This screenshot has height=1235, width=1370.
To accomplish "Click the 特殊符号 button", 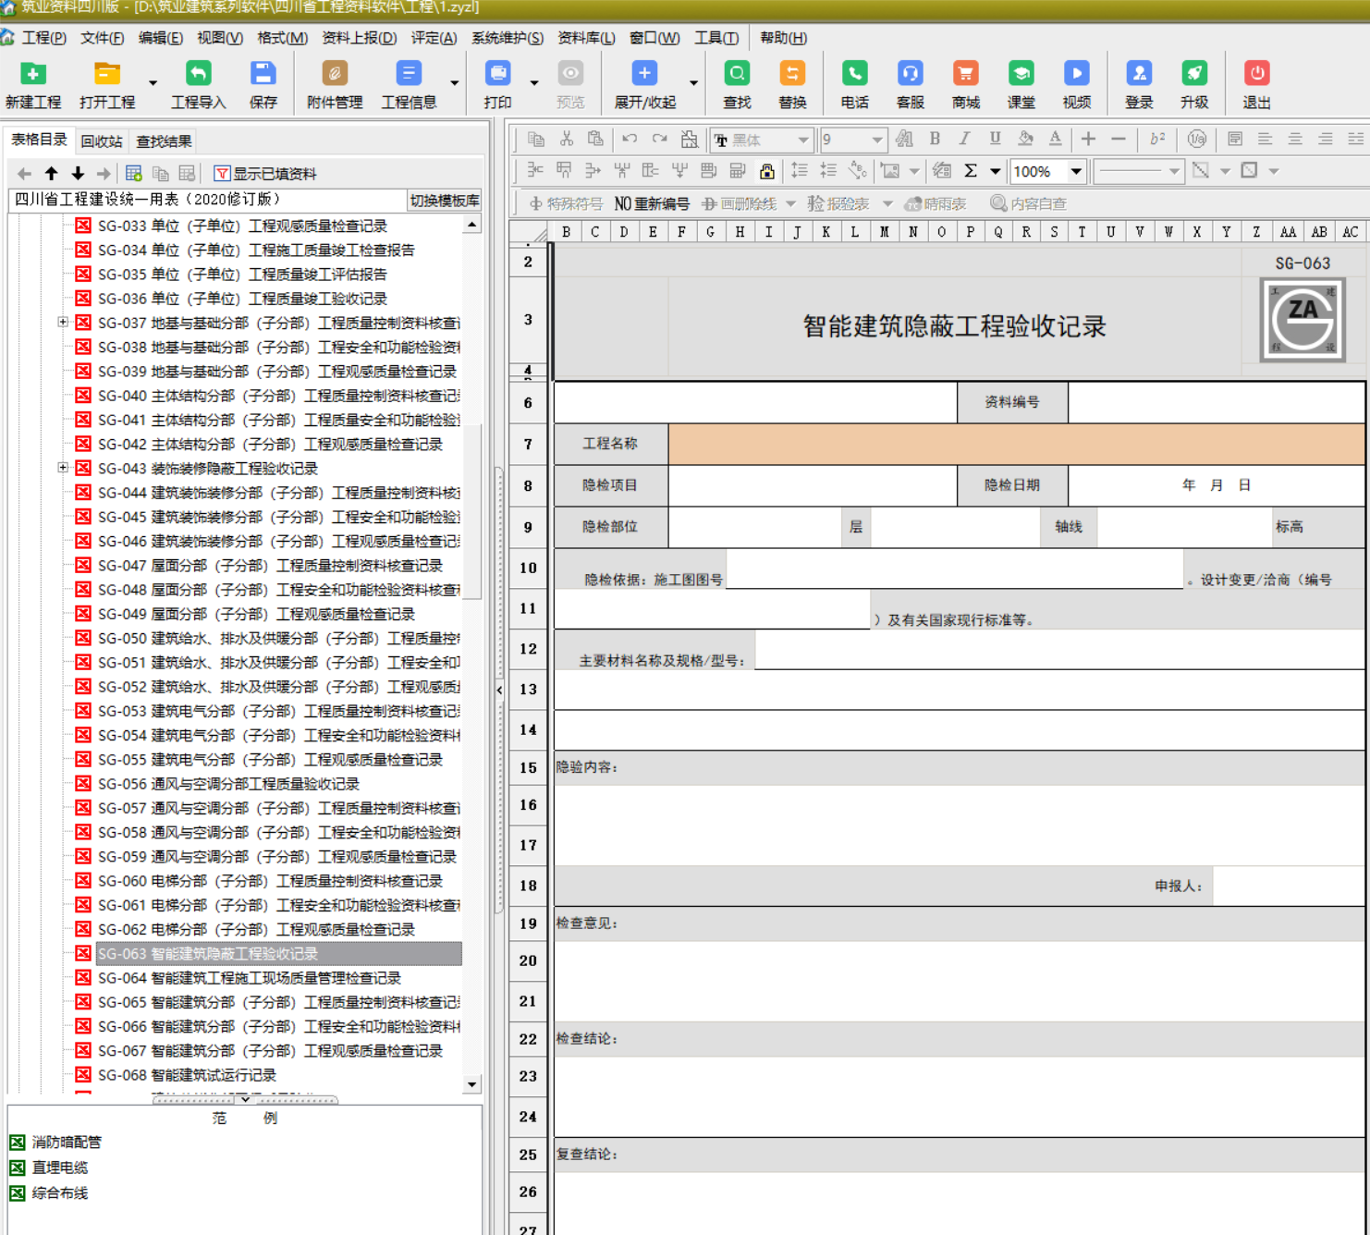I will pos(565,204).
